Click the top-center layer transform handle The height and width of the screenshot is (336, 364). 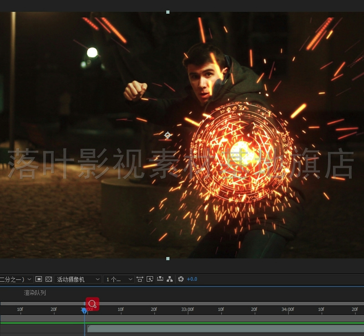(168, 12)
